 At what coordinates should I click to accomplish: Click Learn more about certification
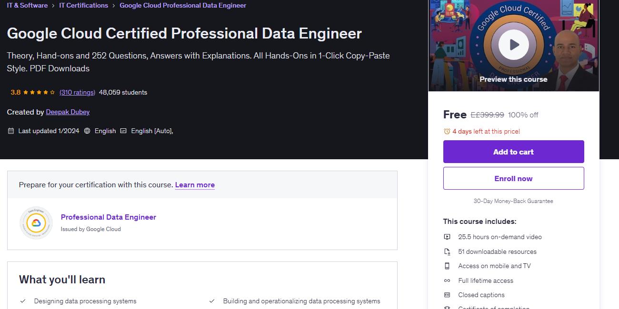click(195, 184)
